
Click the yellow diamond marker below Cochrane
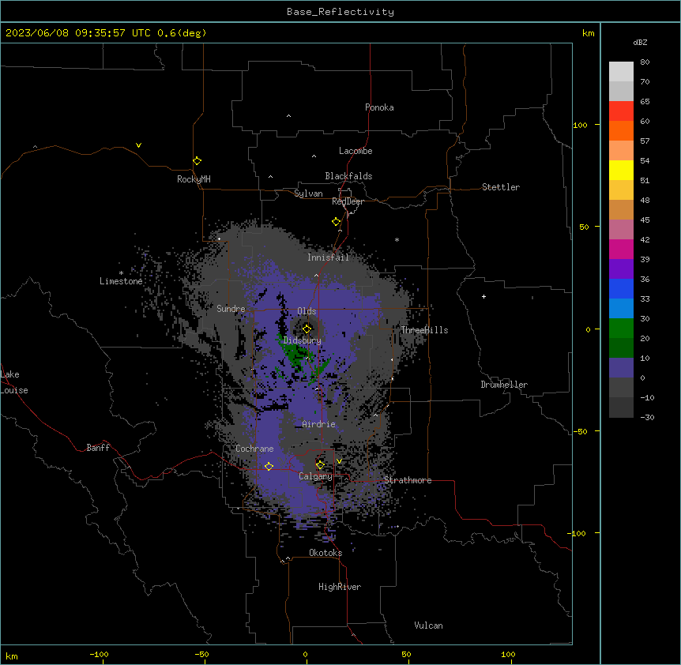coord(269,466)
